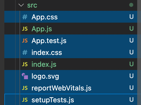Screen dimensions: 141x105
Task: Click the green U badge for index.js
Action: pyautogui.click(x=132, y=64)
